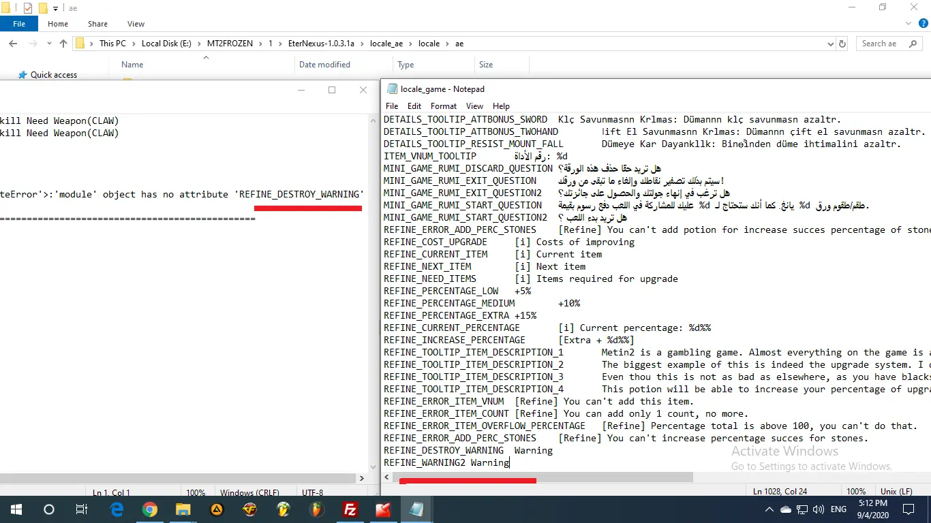This screenshot has width=931, height=523.
Task: Open the notification center icon
Action: coord(908,509)
